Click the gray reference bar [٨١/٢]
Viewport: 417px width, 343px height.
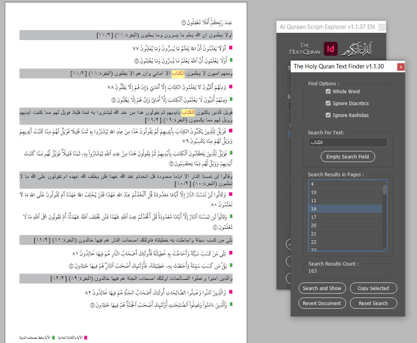coord(126,240)
